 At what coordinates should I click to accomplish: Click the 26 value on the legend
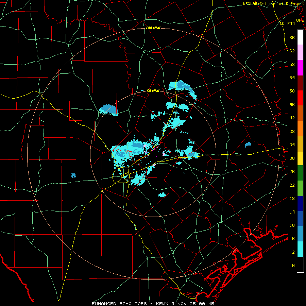click(292, 172)
